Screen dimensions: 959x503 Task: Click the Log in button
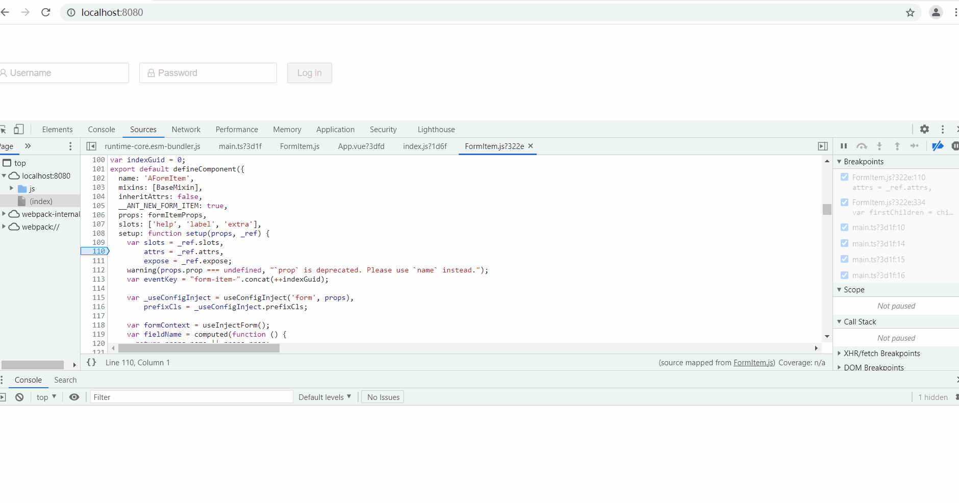pyautogui.click(x=309, y=73)
